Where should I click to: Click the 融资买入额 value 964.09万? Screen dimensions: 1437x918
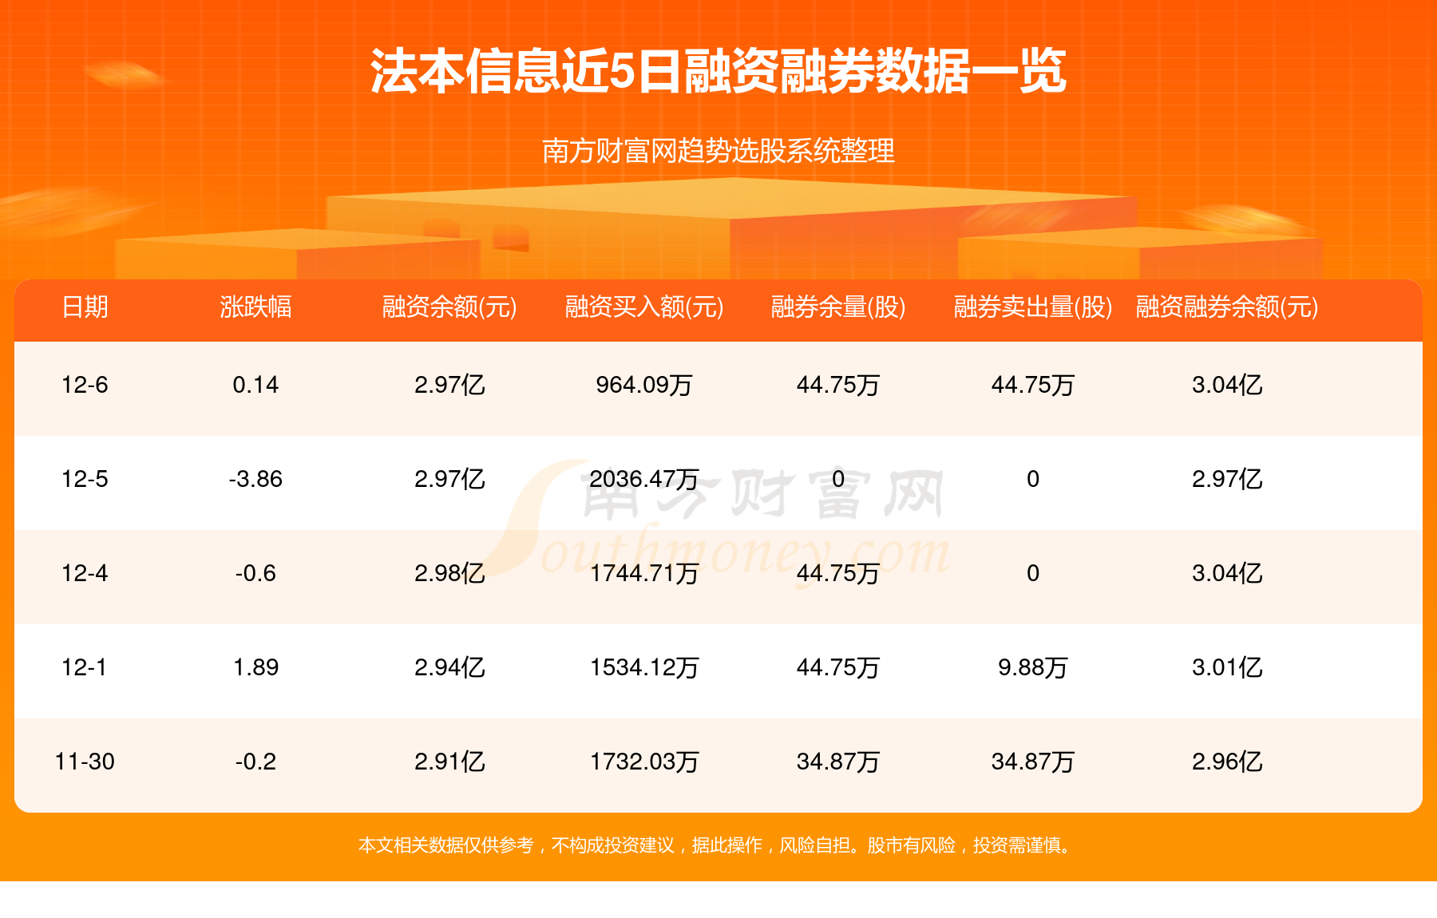click(644, 385)
